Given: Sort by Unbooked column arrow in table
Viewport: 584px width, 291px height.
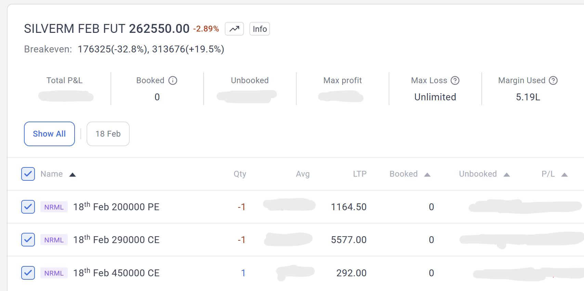Looking at the screenshot, I should tap(506, 175).
